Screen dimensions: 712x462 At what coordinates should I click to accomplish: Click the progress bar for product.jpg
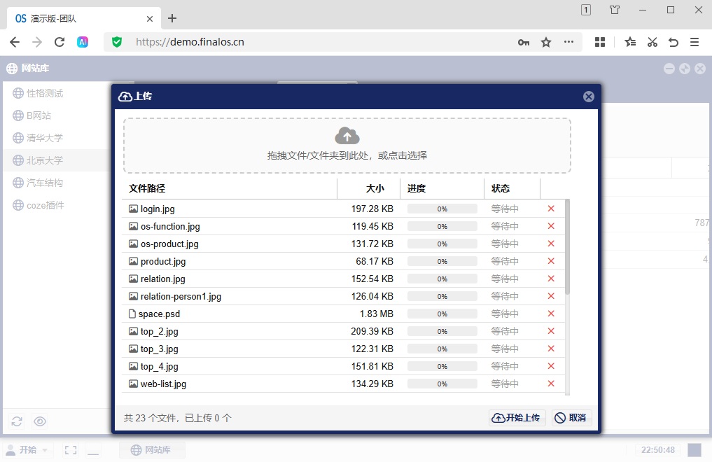pyautogui.click(x=442, y=261)
